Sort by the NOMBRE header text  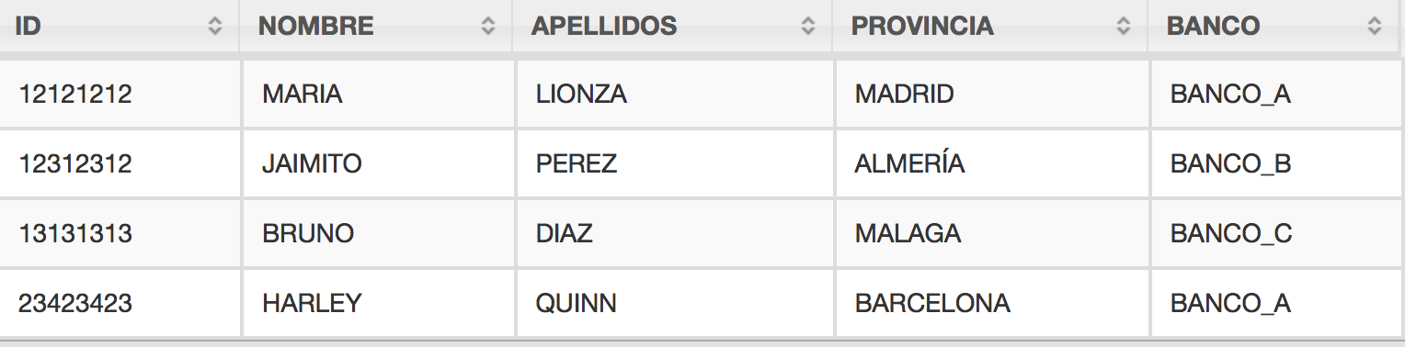pyautogui.click(x=316, y=26)
